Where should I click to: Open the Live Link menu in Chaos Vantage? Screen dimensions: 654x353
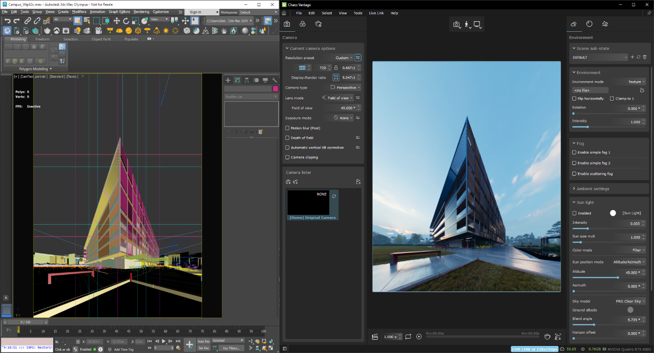click(x=376, y=13)
